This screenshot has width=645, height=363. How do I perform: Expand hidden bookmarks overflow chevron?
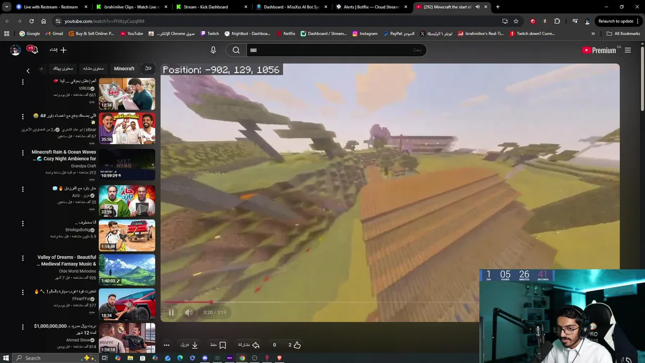[x=593, y=34]
